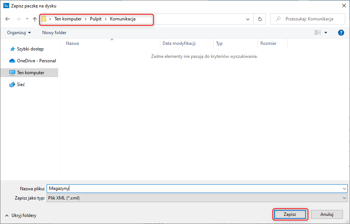Go up one folder level

34,19
